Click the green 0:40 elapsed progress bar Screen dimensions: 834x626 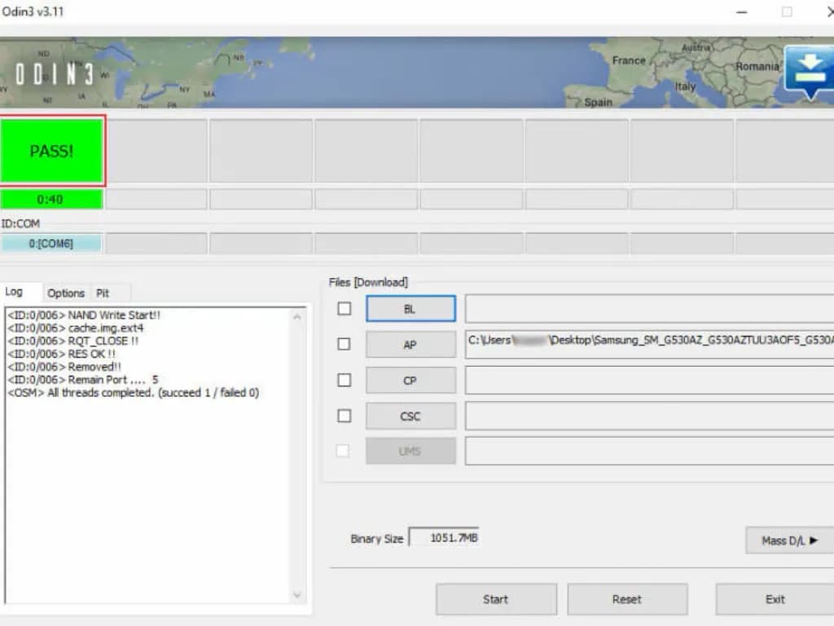[x=51, y=199]
